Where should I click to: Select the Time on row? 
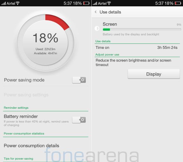[x=137, y=48]
